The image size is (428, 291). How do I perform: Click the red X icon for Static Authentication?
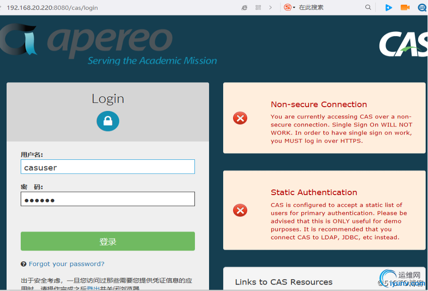click(240, 210)
